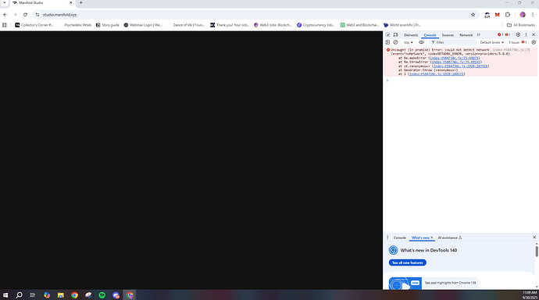Open live expression eye icon
This screenshot has height=300, width=539.
pos(422,42)
